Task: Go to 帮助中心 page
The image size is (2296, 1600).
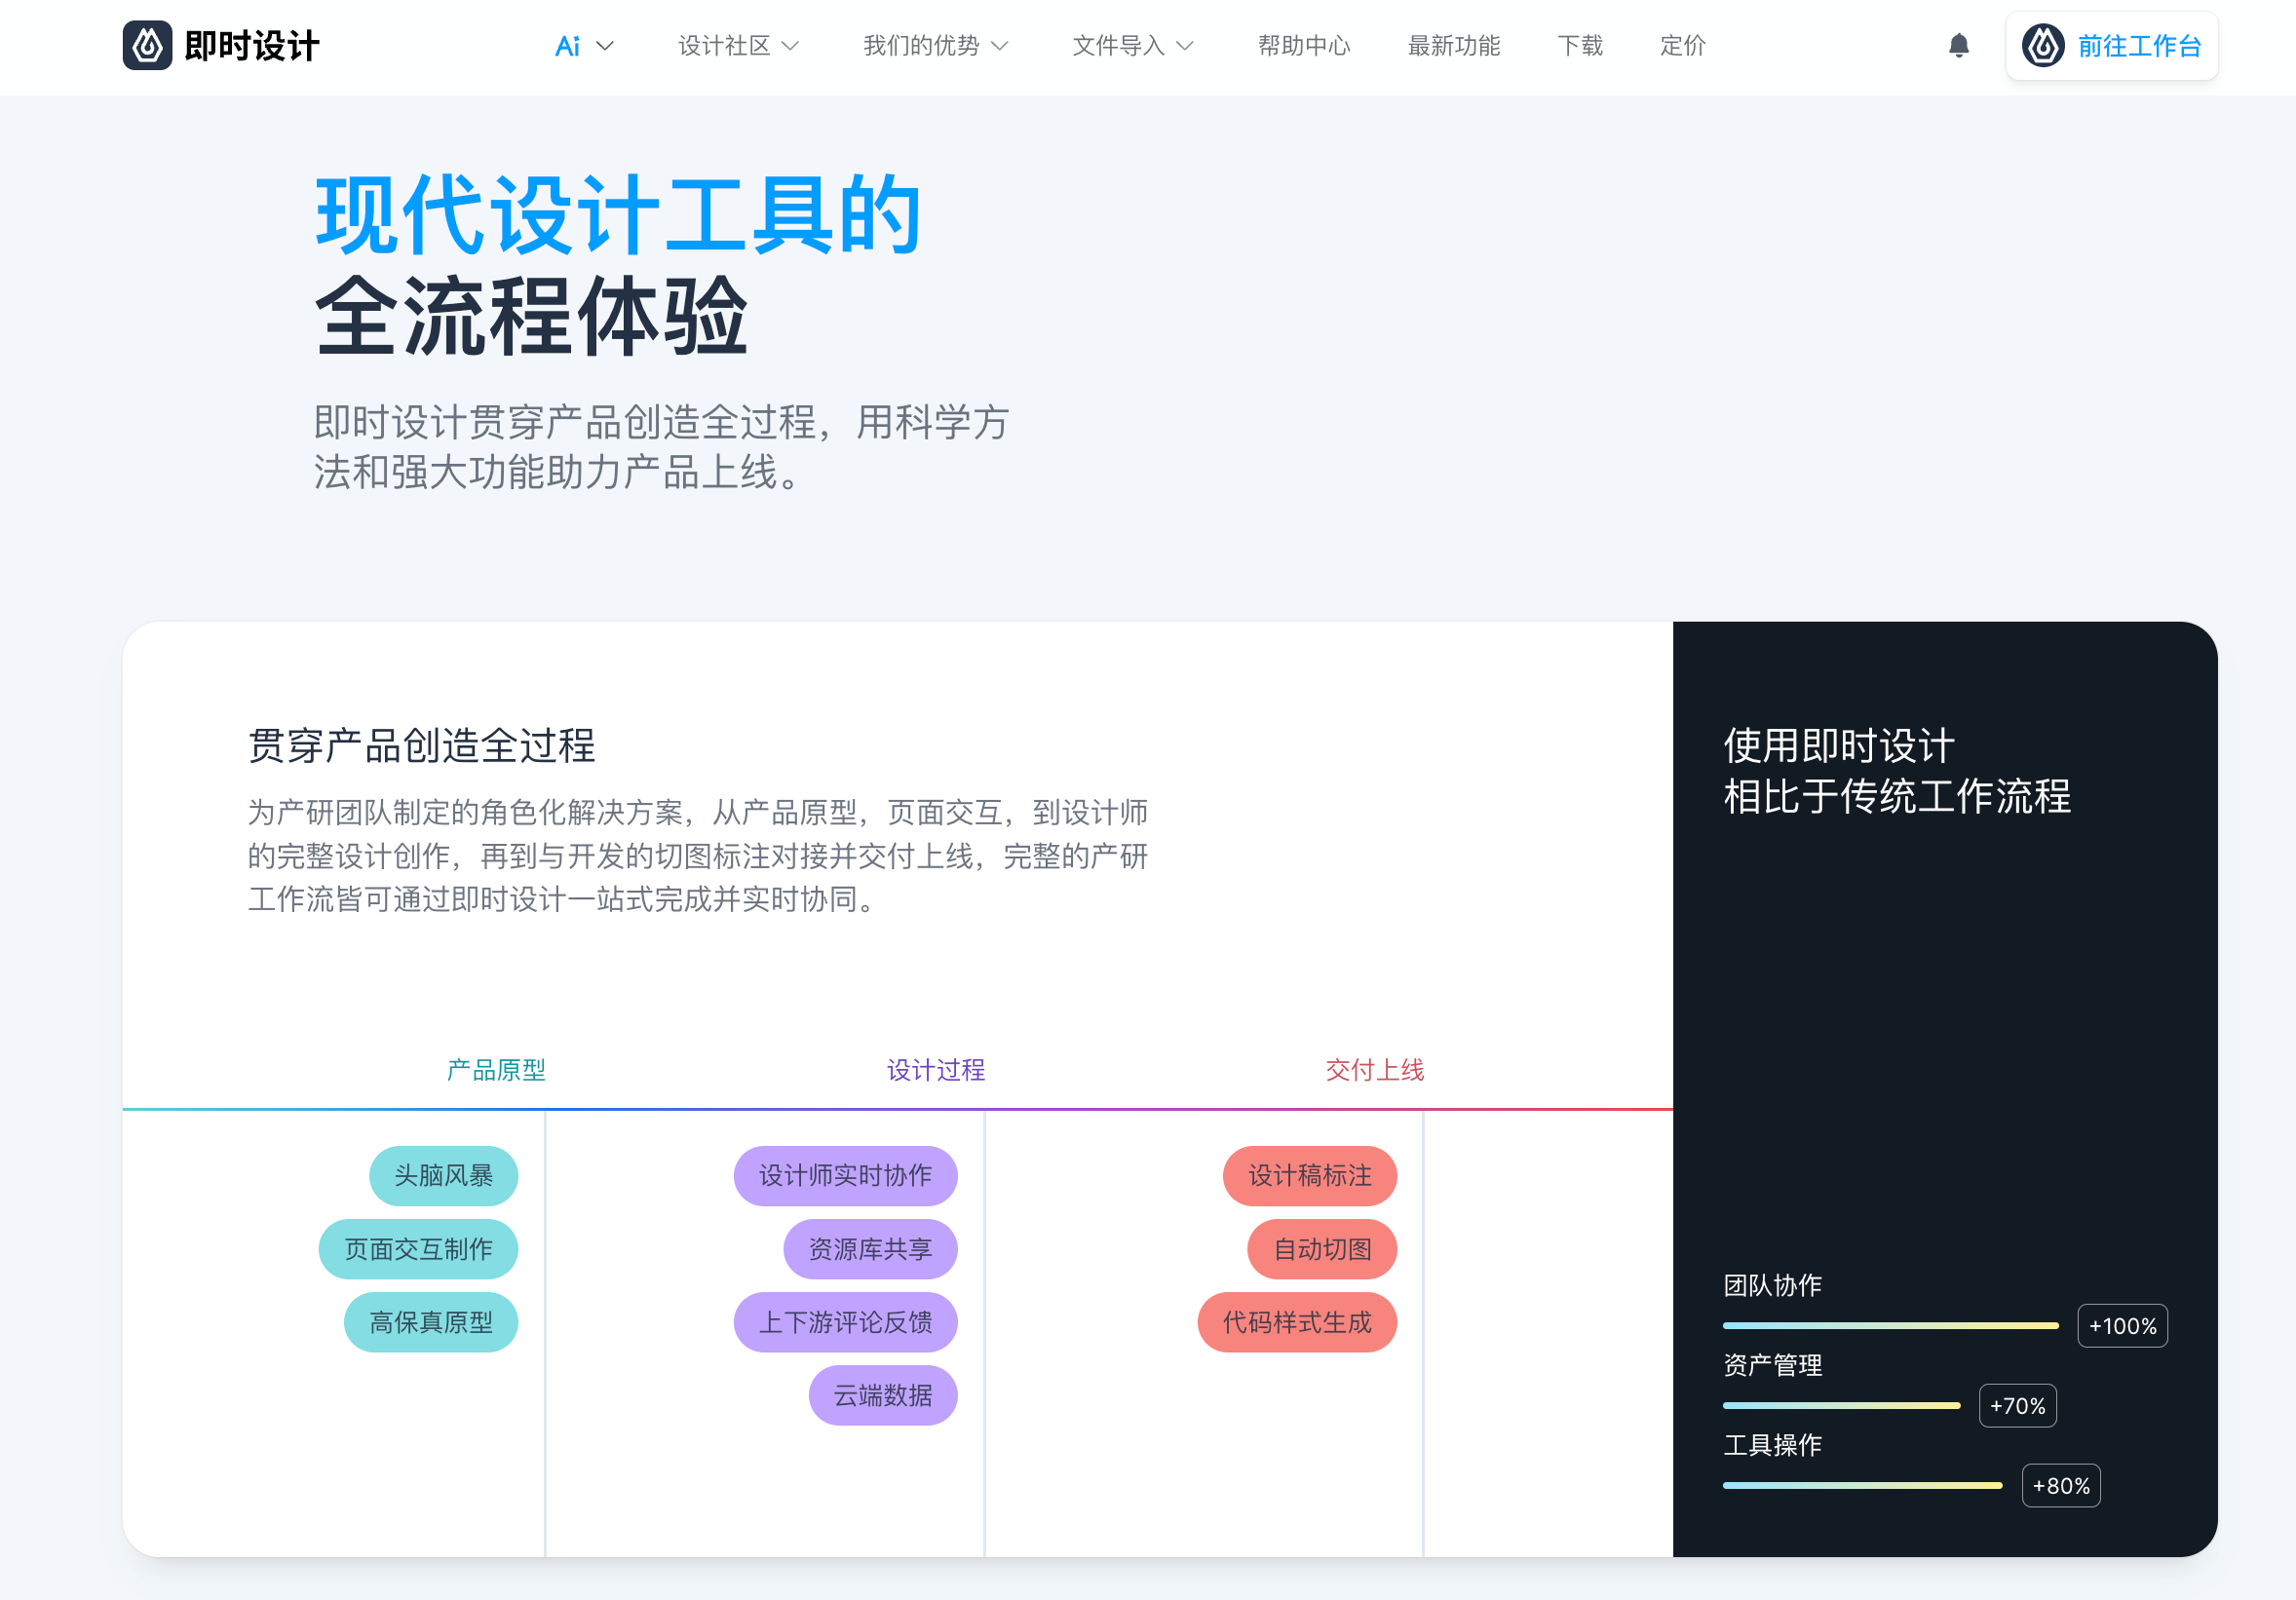Action: tap(1304, 46)
